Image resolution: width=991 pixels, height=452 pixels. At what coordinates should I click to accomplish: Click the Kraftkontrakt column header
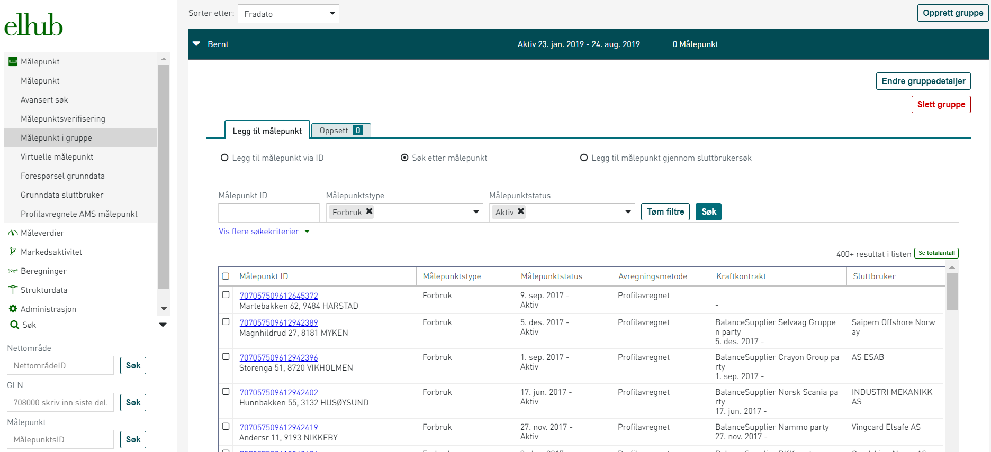point(778,276)
